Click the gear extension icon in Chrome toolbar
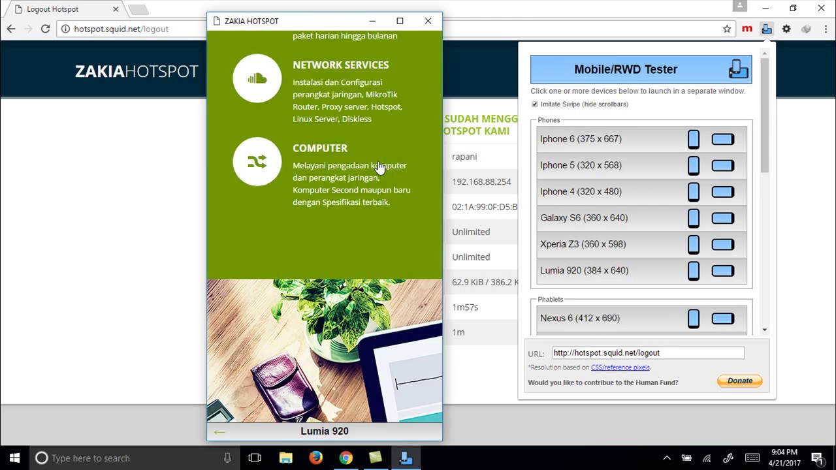Viewport: 836px width, 470px height. pos(786,29)
